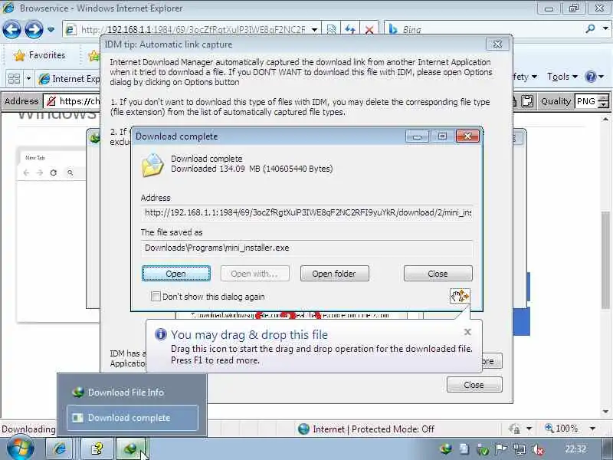Click reload icon in embedded New Tab image

54,172
